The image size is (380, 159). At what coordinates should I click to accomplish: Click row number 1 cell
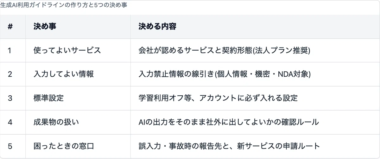pos(13,50)
